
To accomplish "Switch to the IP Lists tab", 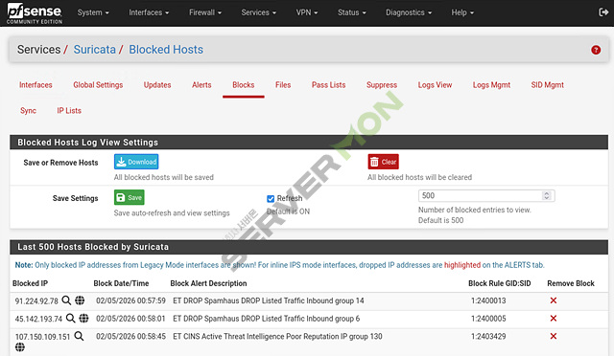I will click(x=69, y=111).
